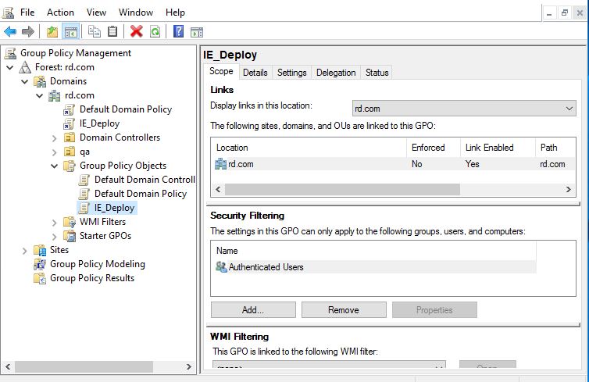The width and height of the screenshot is (589, 382).
Task: Click the blue Back arrow in toolbar
Action: click(10, 31)
